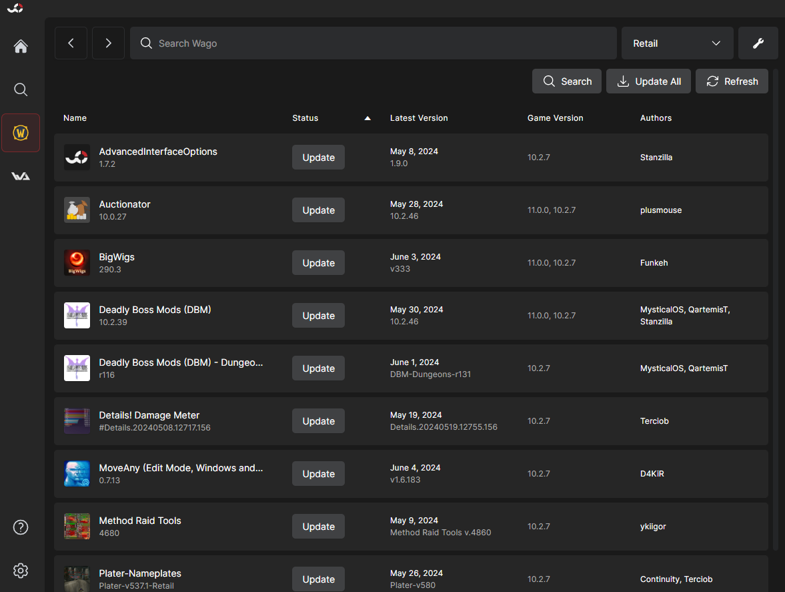
Task: Update the DBM Dungeons r116 addon
Action: (x=318, y=368)
